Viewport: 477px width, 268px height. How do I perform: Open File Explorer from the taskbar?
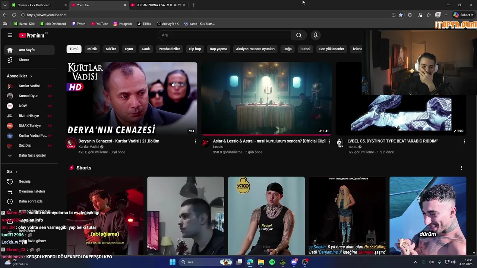coord(261,262)
